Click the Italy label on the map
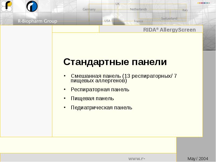This screenshot has height=162, width=216. click(x=185, y=10)
